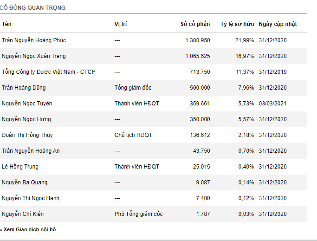Select Nguyễn Thị Ngọc Hạnh row name
This screenshot has width=317, height=241.
click(31, 198)
